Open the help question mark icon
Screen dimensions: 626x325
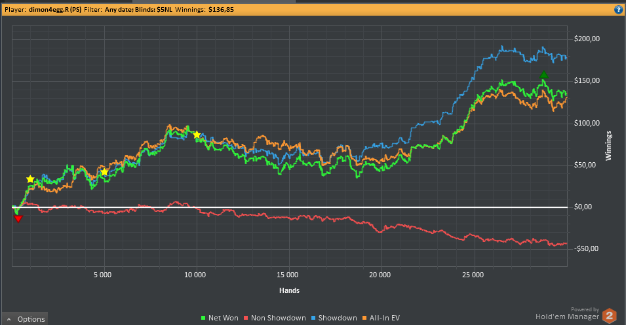618,10
